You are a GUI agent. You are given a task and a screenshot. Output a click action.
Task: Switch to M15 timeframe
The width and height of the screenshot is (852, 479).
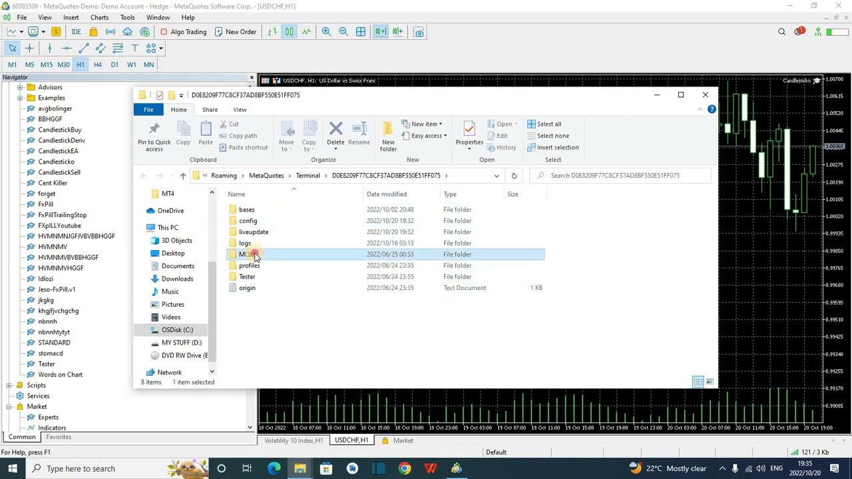coord(46,65)
